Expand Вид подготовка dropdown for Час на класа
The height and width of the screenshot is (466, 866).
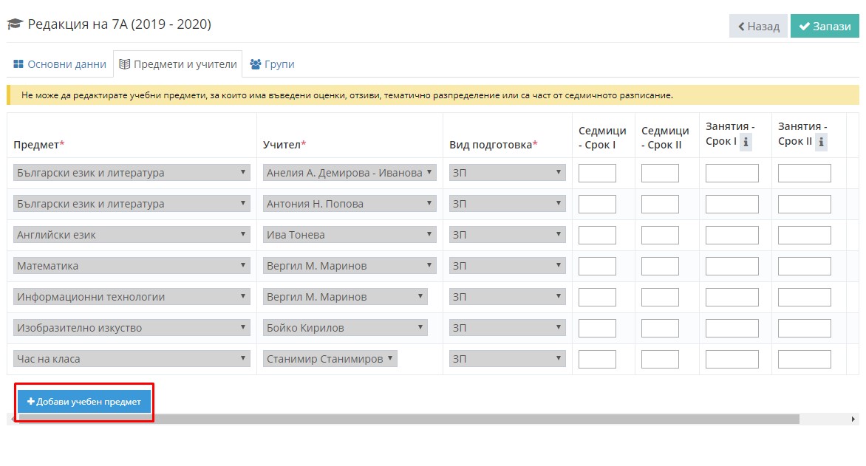point(507,359)
